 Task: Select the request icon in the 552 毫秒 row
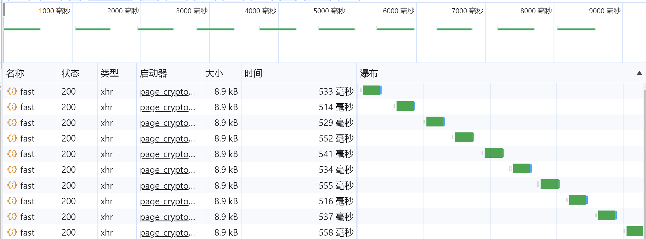coord(12,138)
